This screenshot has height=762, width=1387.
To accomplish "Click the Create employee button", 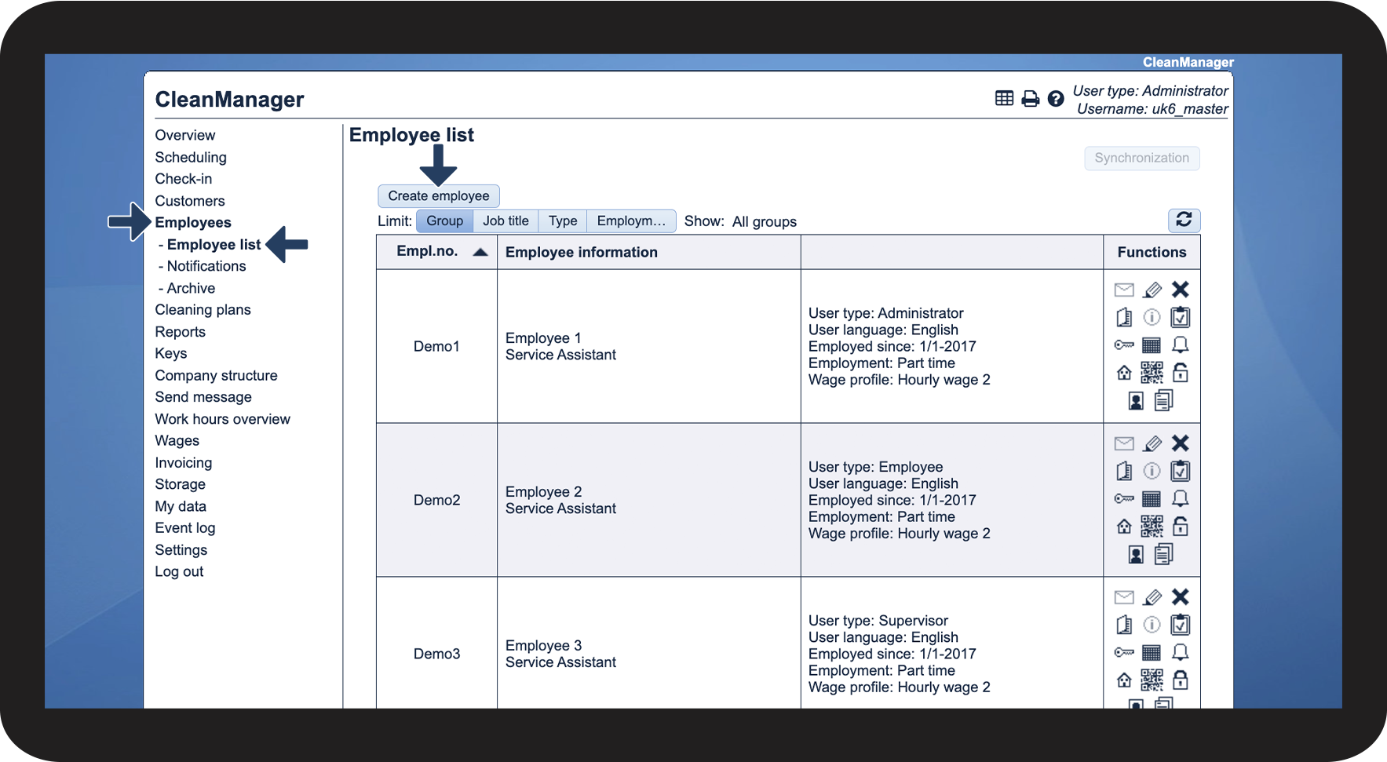I will [438, 195].
